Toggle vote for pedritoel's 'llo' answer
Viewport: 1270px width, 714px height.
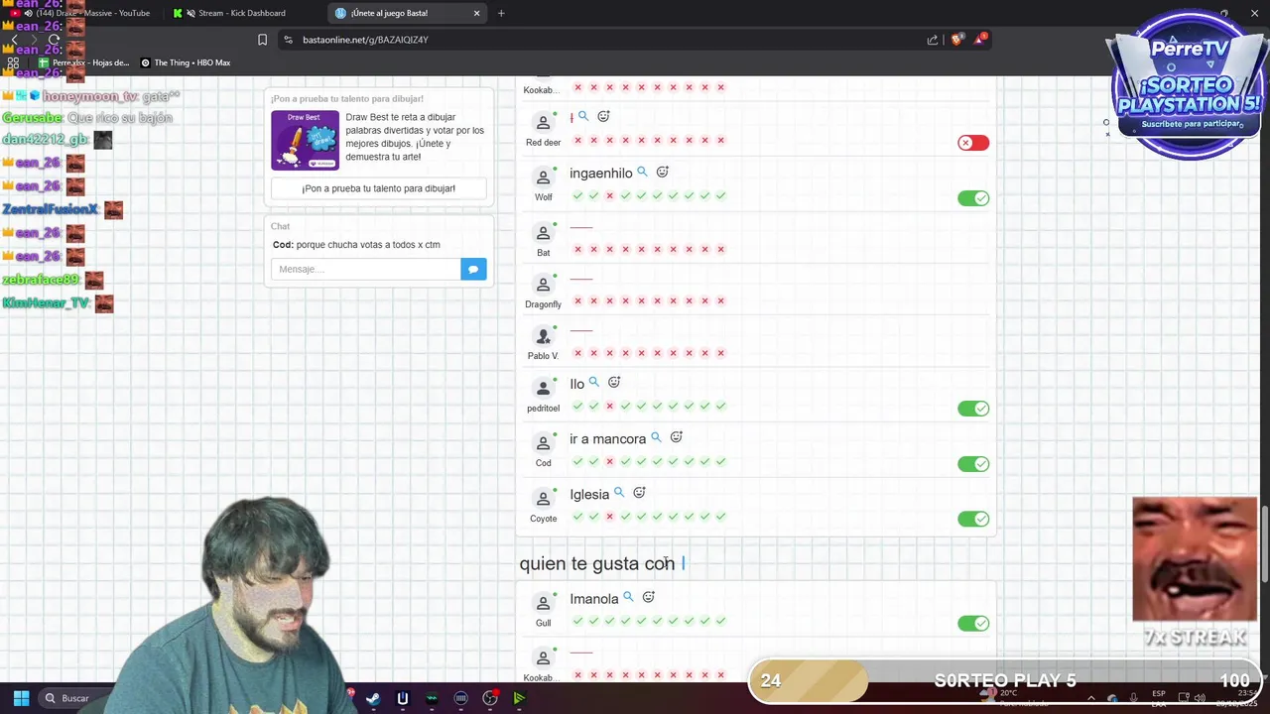coord(973,409)
